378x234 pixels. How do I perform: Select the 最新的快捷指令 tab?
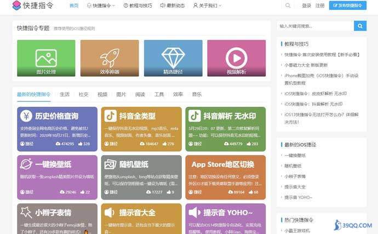coord(34,94)
